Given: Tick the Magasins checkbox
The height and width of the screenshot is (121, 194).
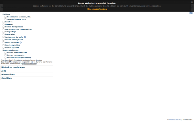Looking at the screenshot, I should [4, 24].
